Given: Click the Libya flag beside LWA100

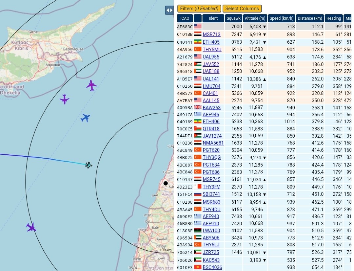Looking at the screenshot, I should point(198,230).
